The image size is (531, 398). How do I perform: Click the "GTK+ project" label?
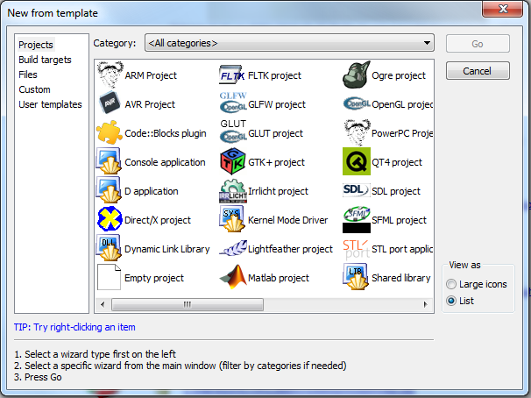click(x=276, y=162)
